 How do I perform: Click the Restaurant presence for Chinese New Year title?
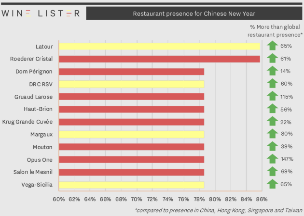(x=194, y=13)
